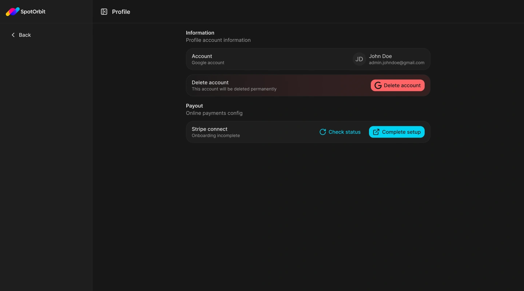The width and height of the screenshot is (524, 291).
Task: Click the SpotOrbit logo icon
Action: tap(13, 12)
